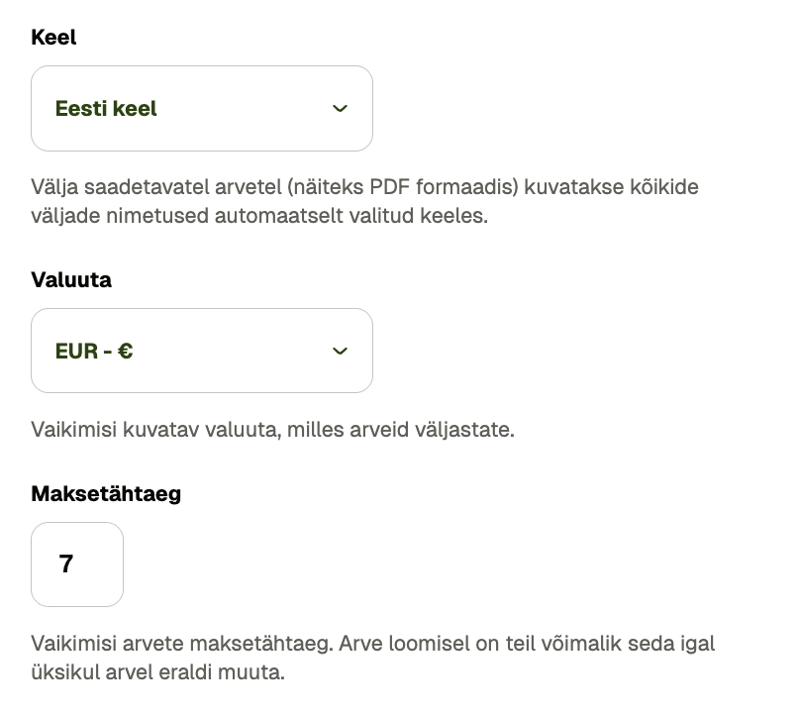This screenshot has height=715, width=798.
Task: Click the 'Maksetähtaeg' field label
Action: click(106, 493)
